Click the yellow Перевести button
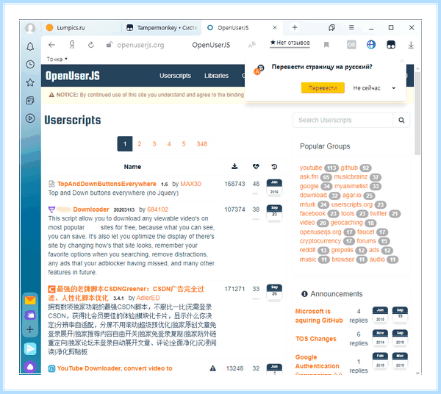 323,88
